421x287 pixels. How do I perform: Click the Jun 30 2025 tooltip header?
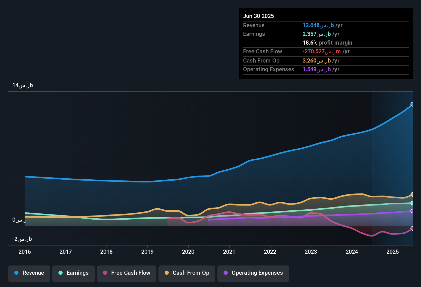point(258,16)
